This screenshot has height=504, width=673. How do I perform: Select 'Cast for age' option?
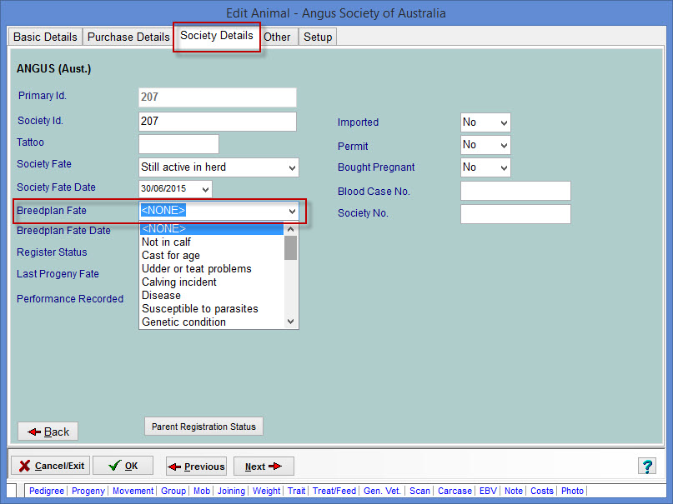tap(212, 256)
